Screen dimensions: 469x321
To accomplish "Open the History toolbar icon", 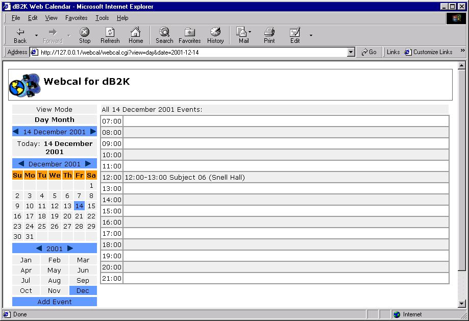I will [x=215, y=35].
